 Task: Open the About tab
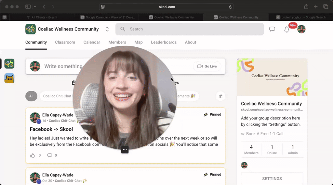(190, 43)
